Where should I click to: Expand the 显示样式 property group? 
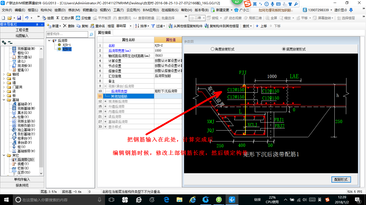(106, 127)
